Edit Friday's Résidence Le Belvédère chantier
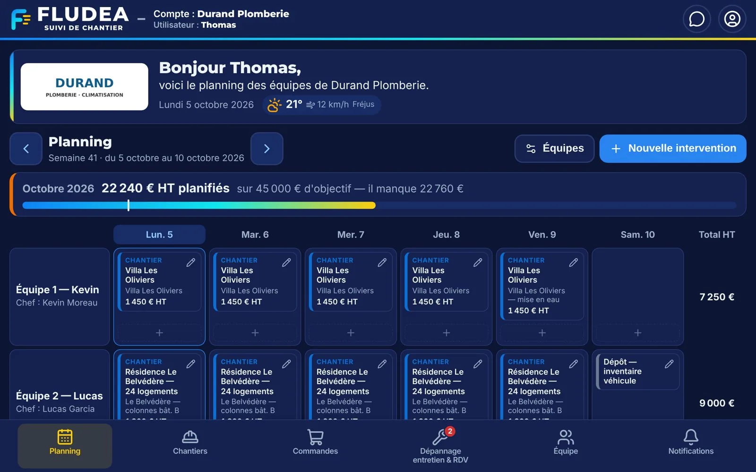This screenshot has height=472, width=756. tap(574, 364)
